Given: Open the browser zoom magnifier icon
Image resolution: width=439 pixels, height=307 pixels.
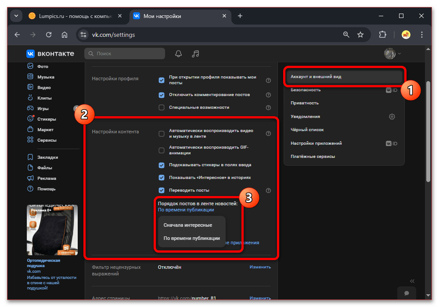Looking at the screenshot, I should point(346,35).
